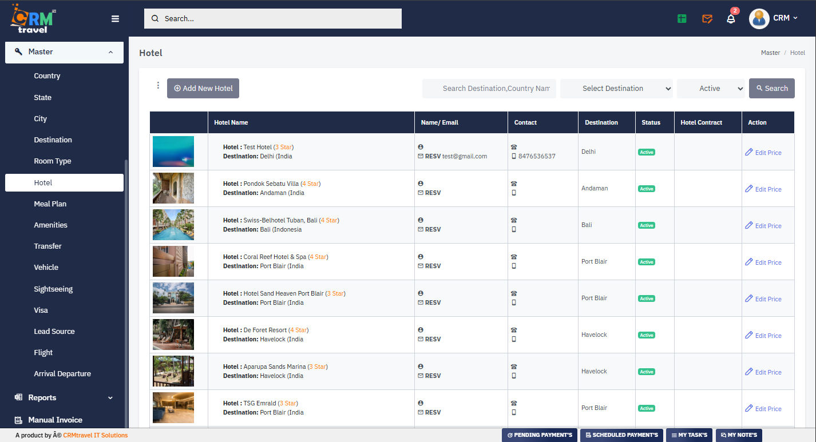Click the Active badge on the Swiss-Belhotel Tuban row
816x442 pixels.
[646, 225]
